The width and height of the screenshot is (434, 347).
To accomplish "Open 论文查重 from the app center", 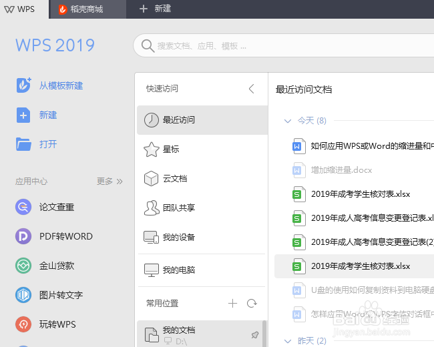I will click(57, 207).
